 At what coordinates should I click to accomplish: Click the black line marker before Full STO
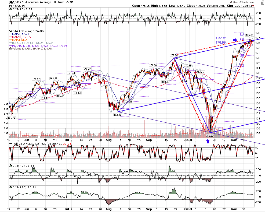pos(10,144)
